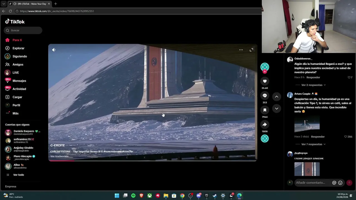Open image attached to ДедВорчун's comment
This screenshot has height=200, width=356.
(x=307, y=169)
